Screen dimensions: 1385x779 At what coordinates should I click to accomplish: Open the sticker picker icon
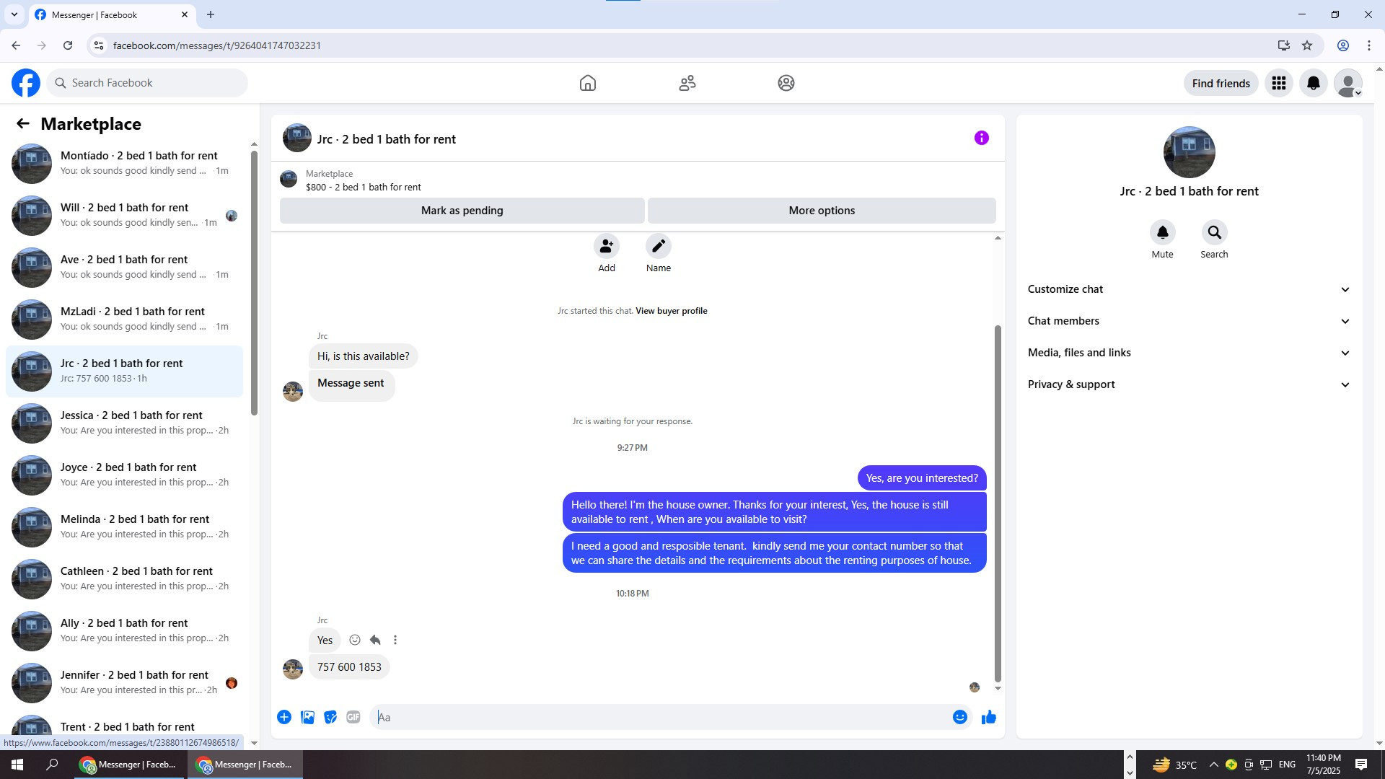point(330,717)
